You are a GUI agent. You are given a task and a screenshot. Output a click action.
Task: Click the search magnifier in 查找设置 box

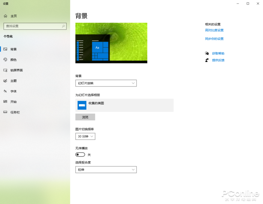click(x=63, y=26)
